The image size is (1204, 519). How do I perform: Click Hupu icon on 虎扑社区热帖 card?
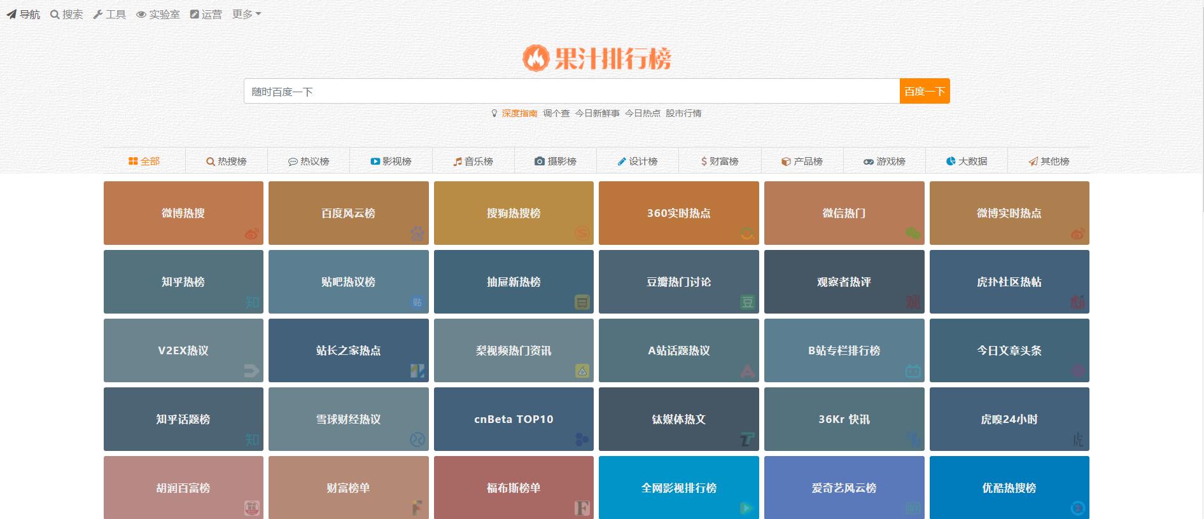[1078, 303]
